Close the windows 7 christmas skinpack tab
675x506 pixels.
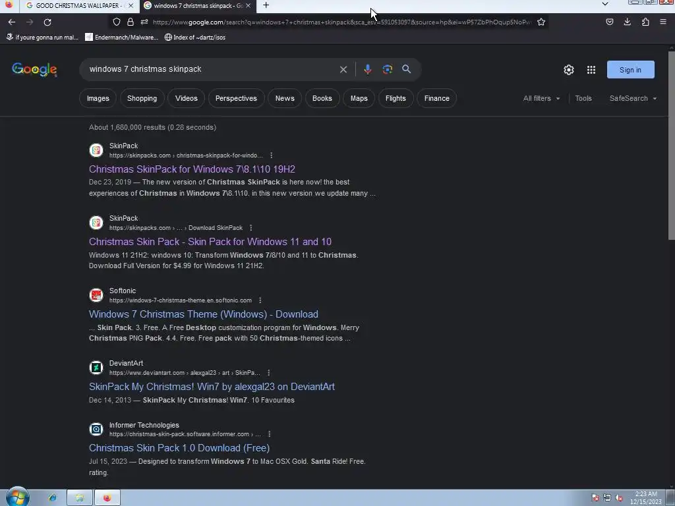[248, 5]
